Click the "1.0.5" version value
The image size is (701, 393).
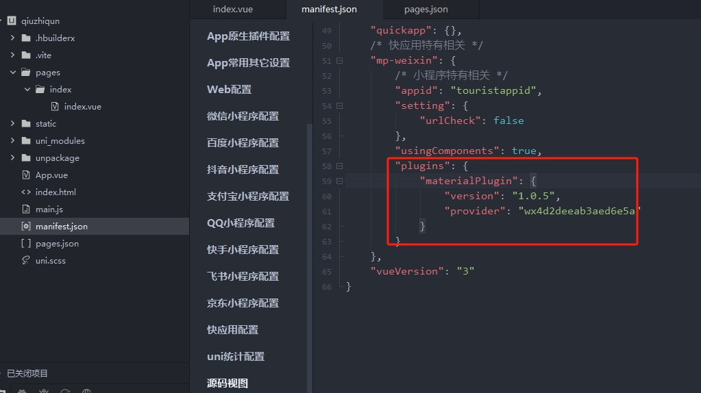[x=533, y=196]
